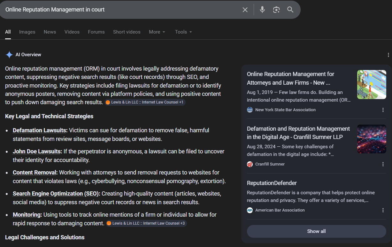This screenshot has height=247, width=392.
Task: Follow the Defamation Lawsuits link
Action: [40, 130]
